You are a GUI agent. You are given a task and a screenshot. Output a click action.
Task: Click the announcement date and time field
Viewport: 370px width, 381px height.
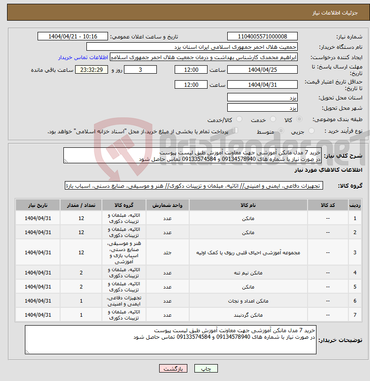point(73,37)
